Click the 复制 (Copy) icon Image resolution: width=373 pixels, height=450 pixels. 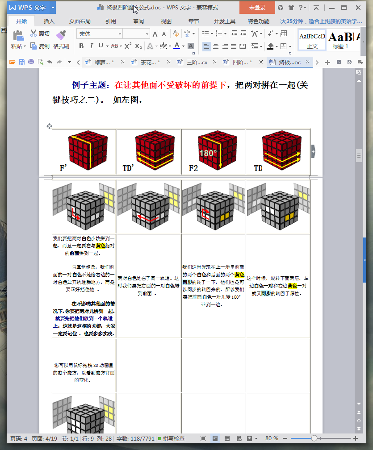pos(33,45)
